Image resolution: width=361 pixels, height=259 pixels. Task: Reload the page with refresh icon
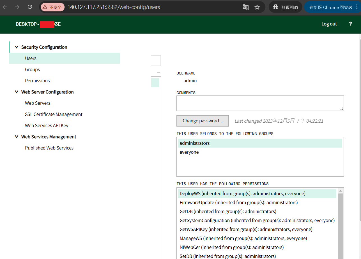30,7
